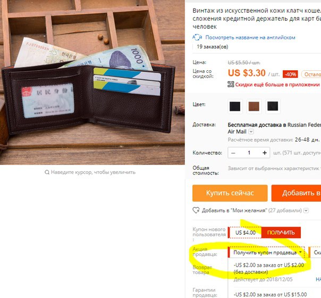Click the magnifier icon under product photo
The width and height of the screenshot is (321, 298).
point(47,172)
